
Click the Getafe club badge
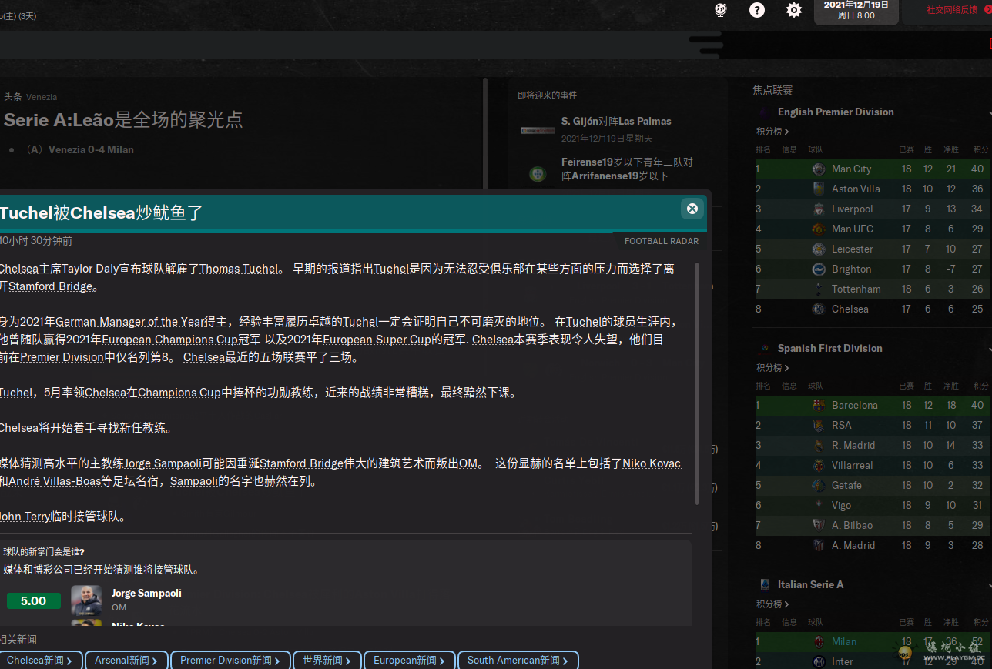point(819,485)
